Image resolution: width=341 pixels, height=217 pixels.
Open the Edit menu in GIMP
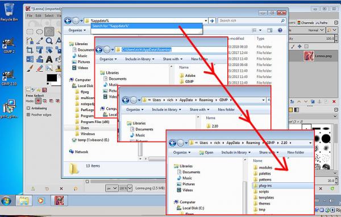38,16
